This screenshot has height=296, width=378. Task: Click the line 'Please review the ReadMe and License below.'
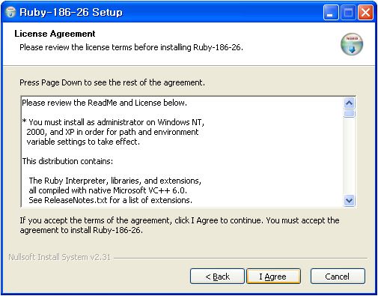coord(104,103)
